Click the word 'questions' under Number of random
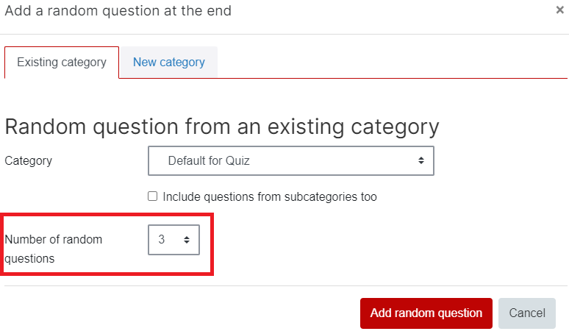Image resolution: width=569 pixels, height=334 pixels. coord(29,259)
